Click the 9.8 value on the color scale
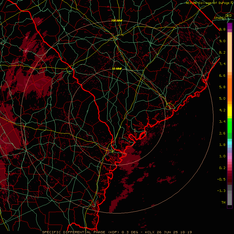The height and width of the screenshot is (234, 234). click(x=222, y=29)
